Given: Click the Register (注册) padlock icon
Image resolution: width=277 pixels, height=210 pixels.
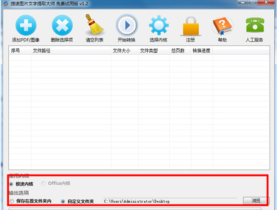Looking at the screenshot, I should point(190,25).
